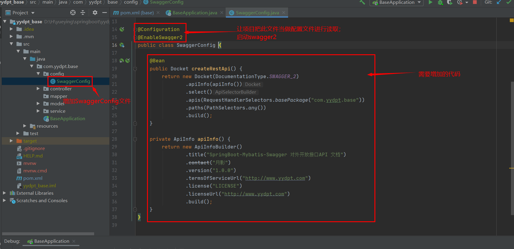The height and width of the screenshot is (249, 514).
Task: Click the yellow inspection indicator in editor corner
Action: (511, 20)
